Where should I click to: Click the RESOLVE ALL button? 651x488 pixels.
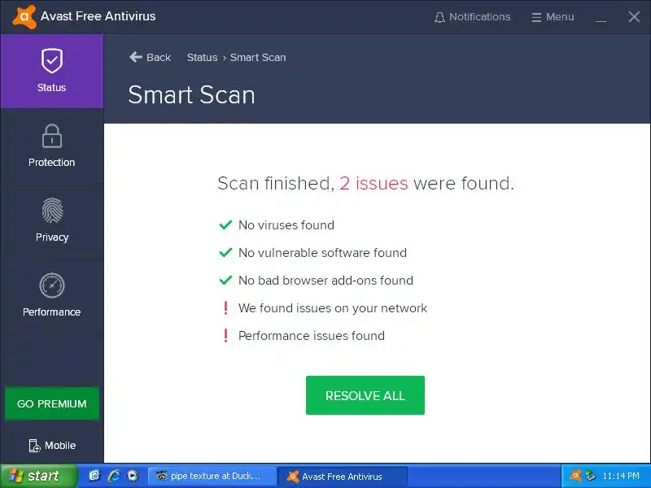pyautogui.click(x=365, y=395)
